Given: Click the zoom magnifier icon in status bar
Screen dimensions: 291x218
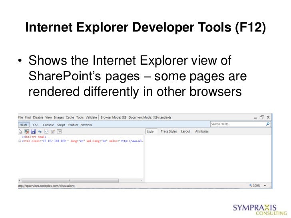Looking at the screenshot, I should click(x=251, y=185).
